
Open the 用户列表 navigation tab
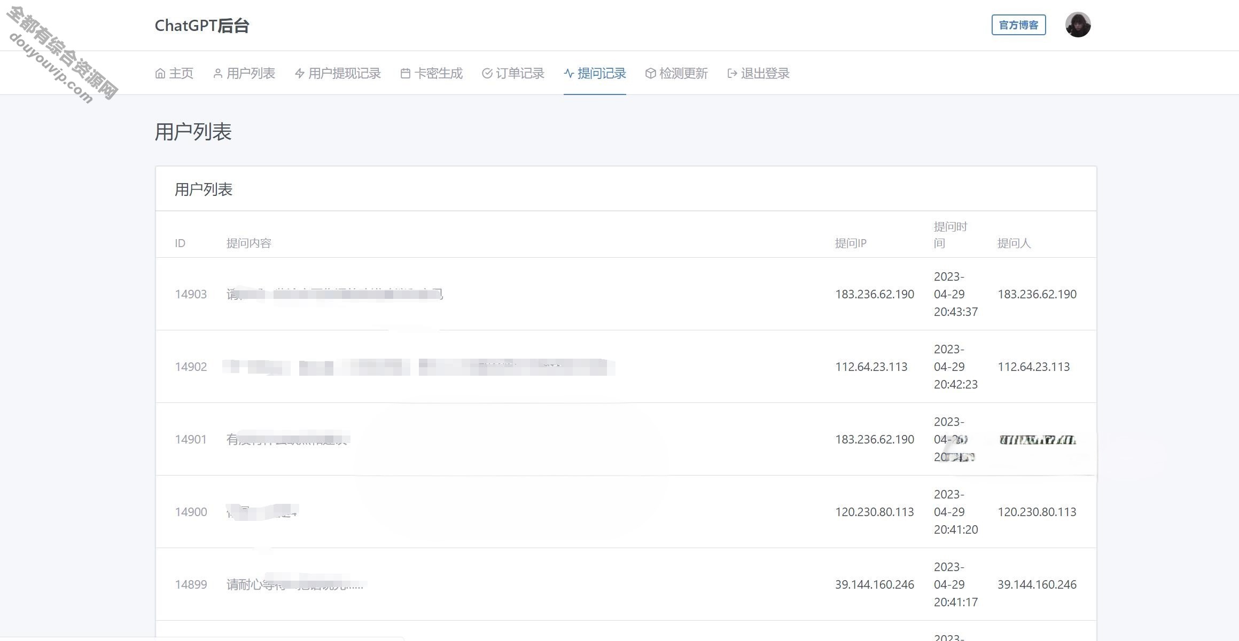[244, 74]
